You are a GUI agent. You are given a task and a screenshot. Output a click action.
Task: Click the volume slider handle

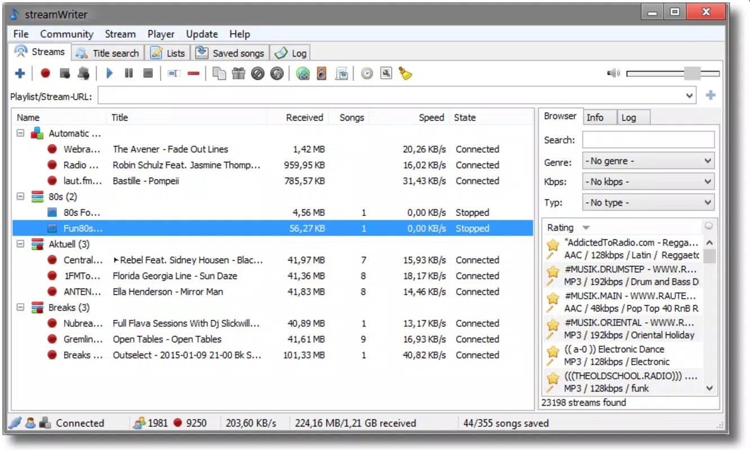tap(692, 73)
